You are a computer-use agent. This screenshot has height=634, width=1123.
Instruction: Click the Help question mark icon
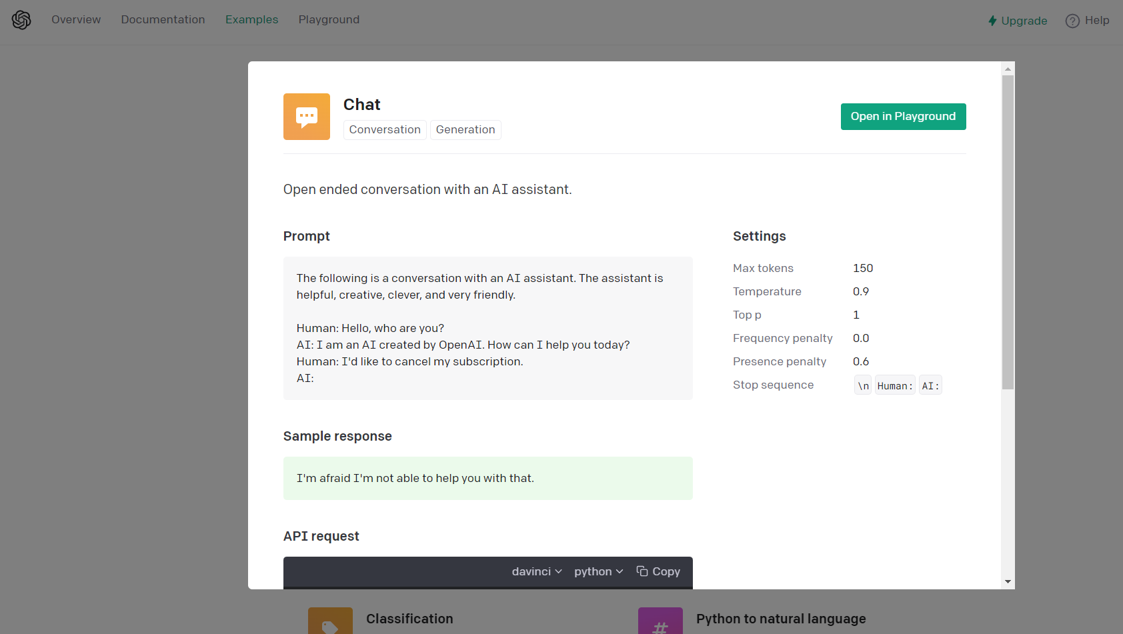pos(1072,21)
